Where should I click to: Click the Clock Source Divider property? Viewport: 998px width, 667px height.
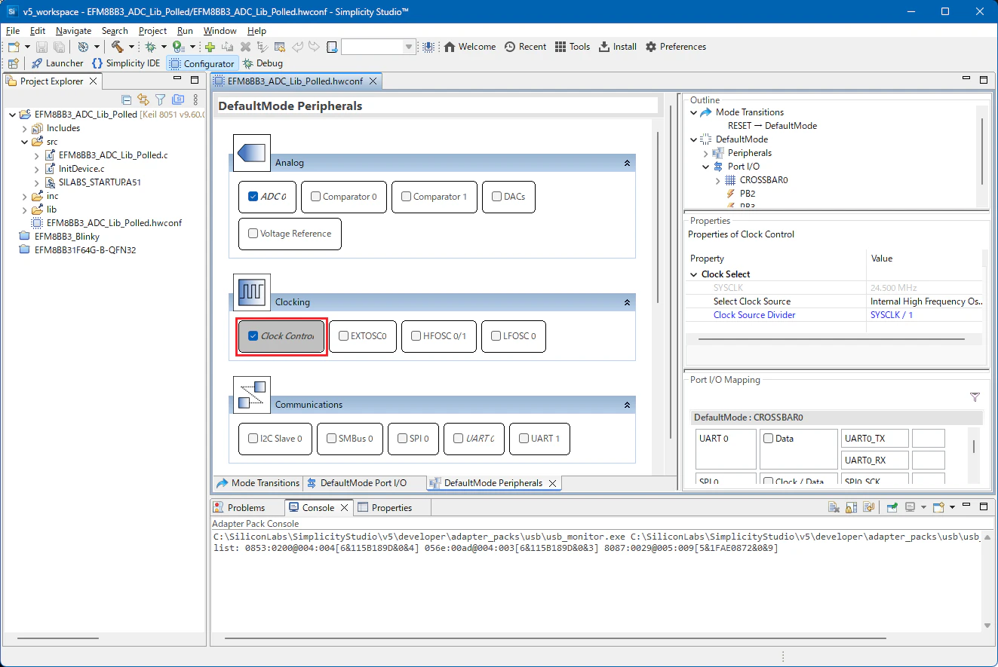pyautogui.click(x=754, y=315)
